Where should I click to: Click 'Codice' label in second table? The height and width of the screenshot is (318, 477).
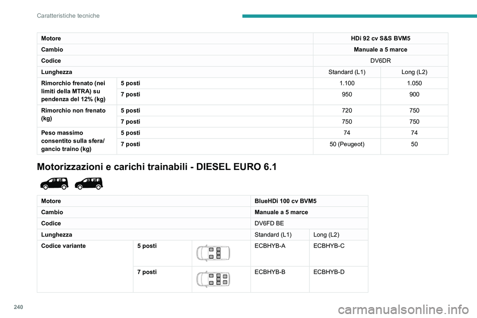[x=51, y=224]
